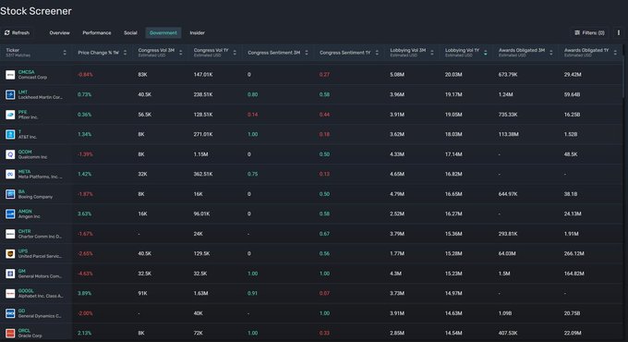Click Pfizer's 128.51K Congress Vol 1Y value

pos(203,115)
